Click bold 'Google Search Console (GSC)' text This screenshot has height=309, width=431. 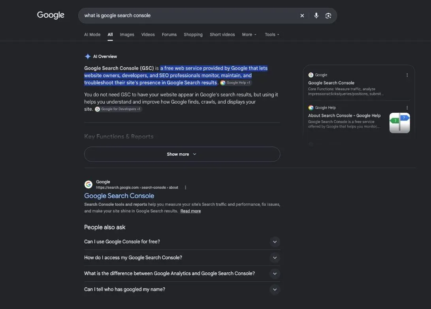[119, 68]
